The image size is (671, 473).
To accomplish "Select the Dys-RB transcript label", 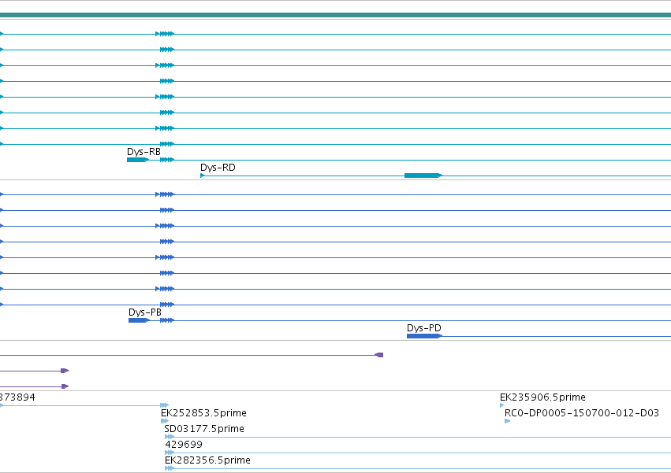I will (144, 152).
